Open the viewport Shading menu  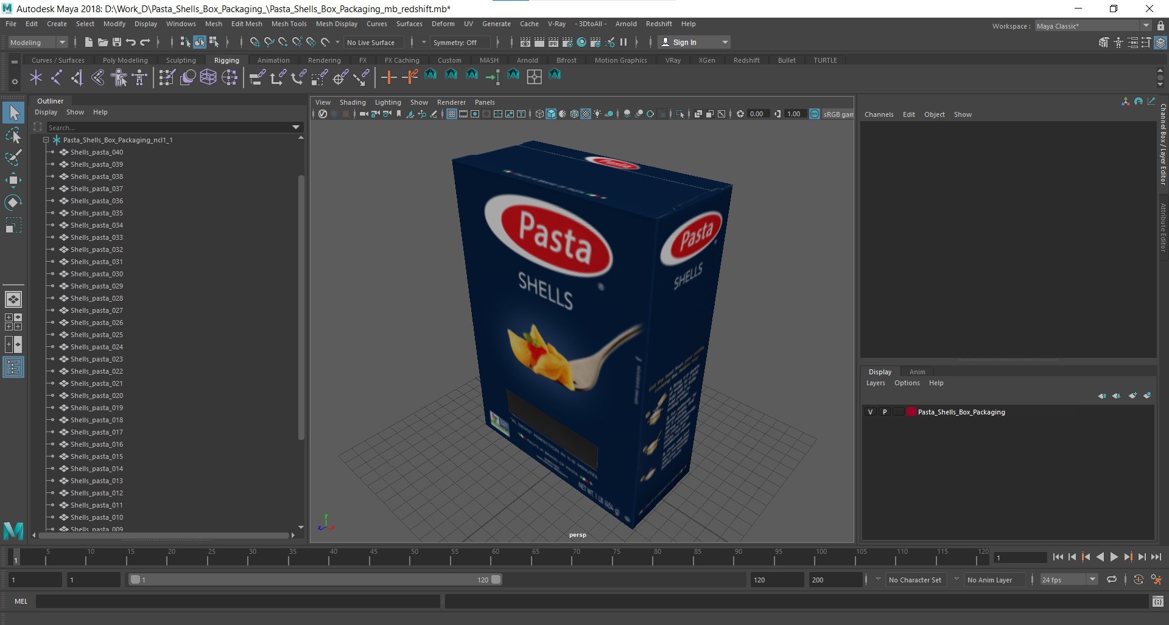pyautogui.click(x=353, y=102)
